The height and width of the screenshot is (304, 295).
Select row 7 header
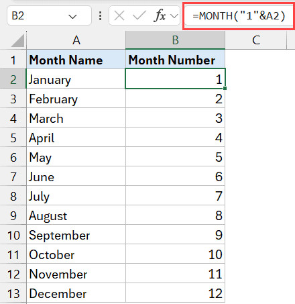pos(13,176)
